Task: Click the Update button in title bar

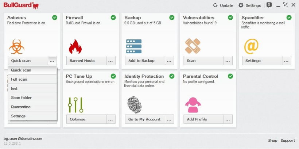Action: pos(223,5)
